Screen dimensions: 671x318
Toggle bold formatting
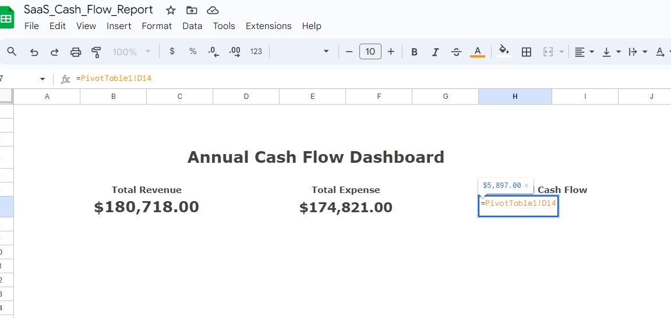414,52
